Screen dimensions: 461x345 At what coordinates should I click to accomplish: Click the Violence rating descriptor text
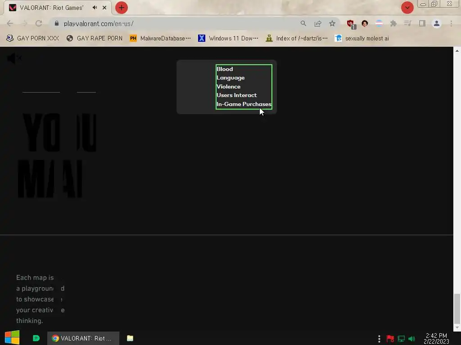coord(228,87)
